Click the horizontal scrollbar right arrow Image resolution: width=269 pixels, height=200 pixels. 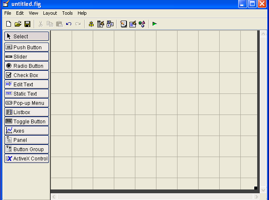click(x=256, y=197)
